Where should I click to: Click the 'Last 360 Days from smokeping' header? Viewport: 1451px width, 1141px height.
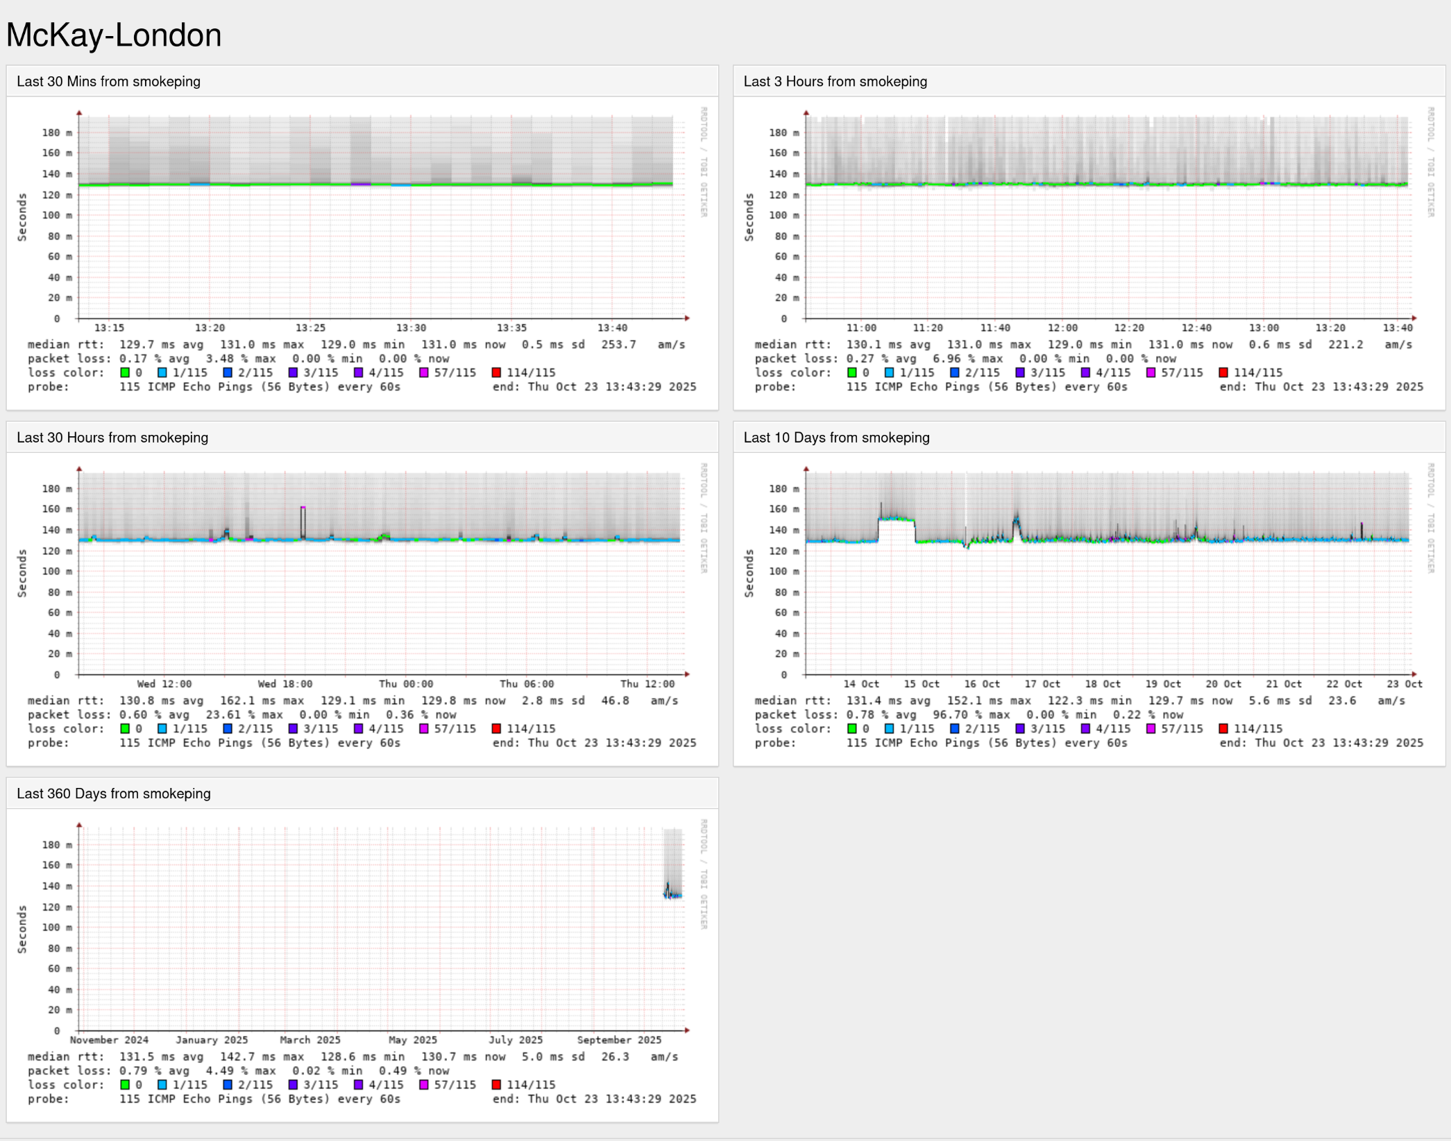pyautogui.click(x=114, y=793)
